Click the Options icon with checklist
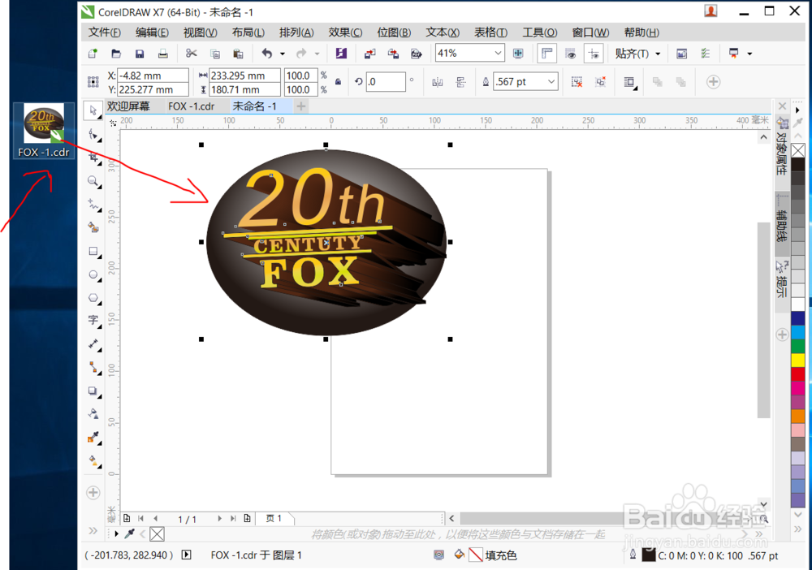The width and height of the screenshot is (812, 570). [x=706, y=54]
